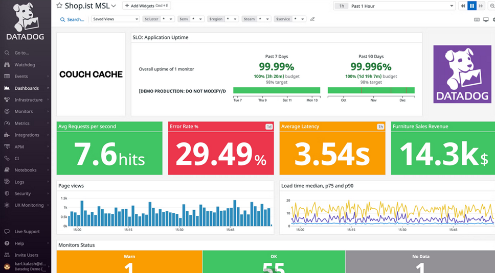Expand Shop.ist MSL title chevron
495x273 pixels.
click(114, 6)
